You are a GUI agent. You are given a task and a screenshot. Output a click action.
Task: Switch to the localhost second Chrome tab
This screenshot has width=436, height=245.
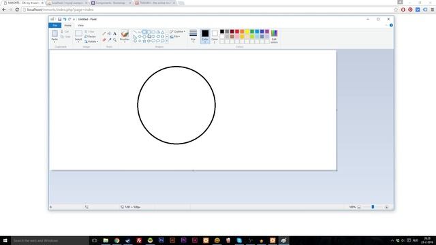tap(67, 3)
